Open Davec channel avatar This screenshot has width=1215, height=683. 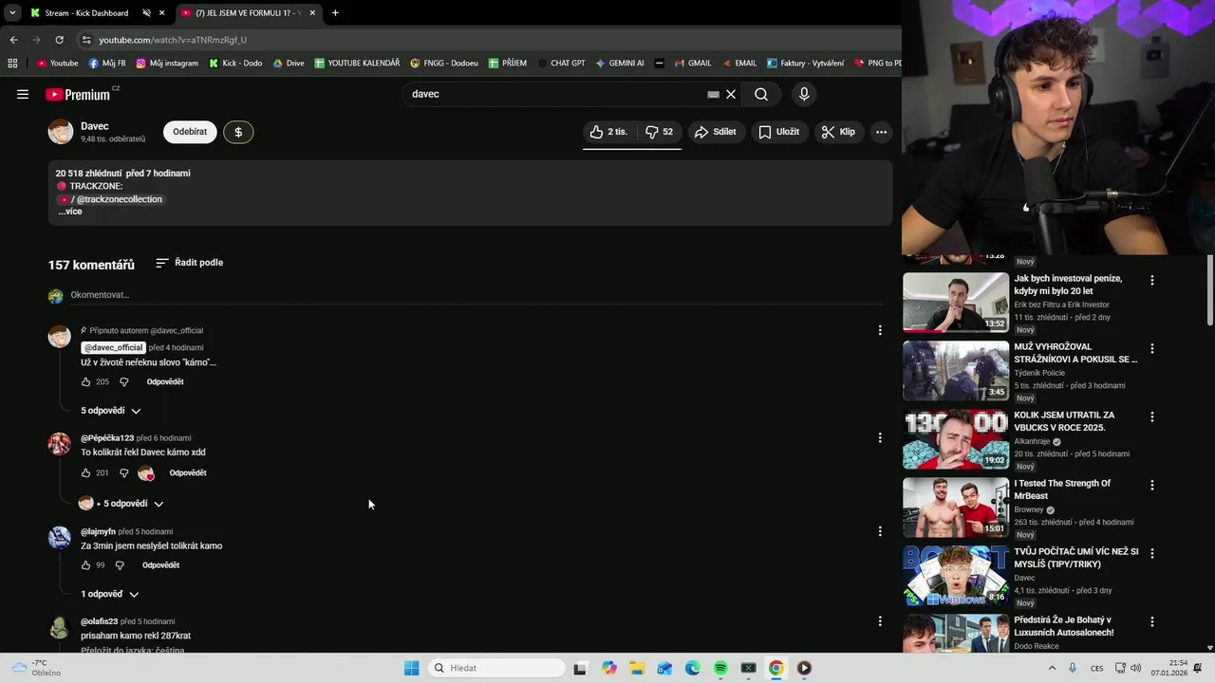coord(61,132)
